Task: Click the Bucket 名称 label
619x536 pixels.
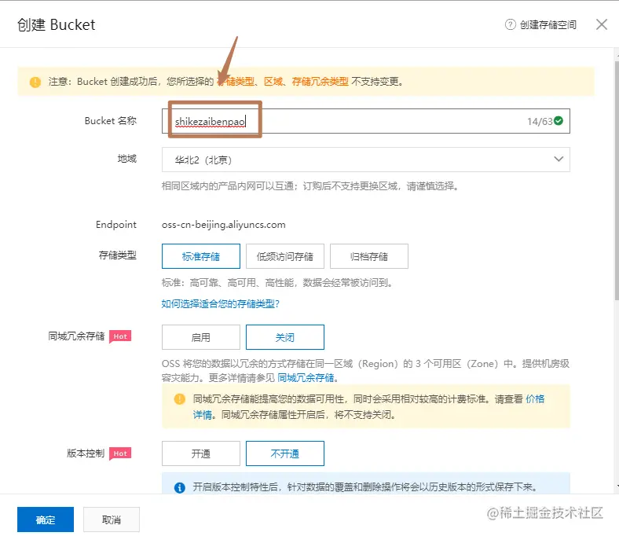Action: pyautogui.click(x=111, y=121)
